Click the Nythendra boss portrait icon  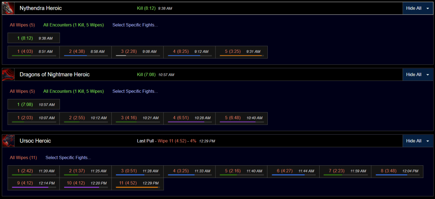pyautogui.click(x=8, y=8)
